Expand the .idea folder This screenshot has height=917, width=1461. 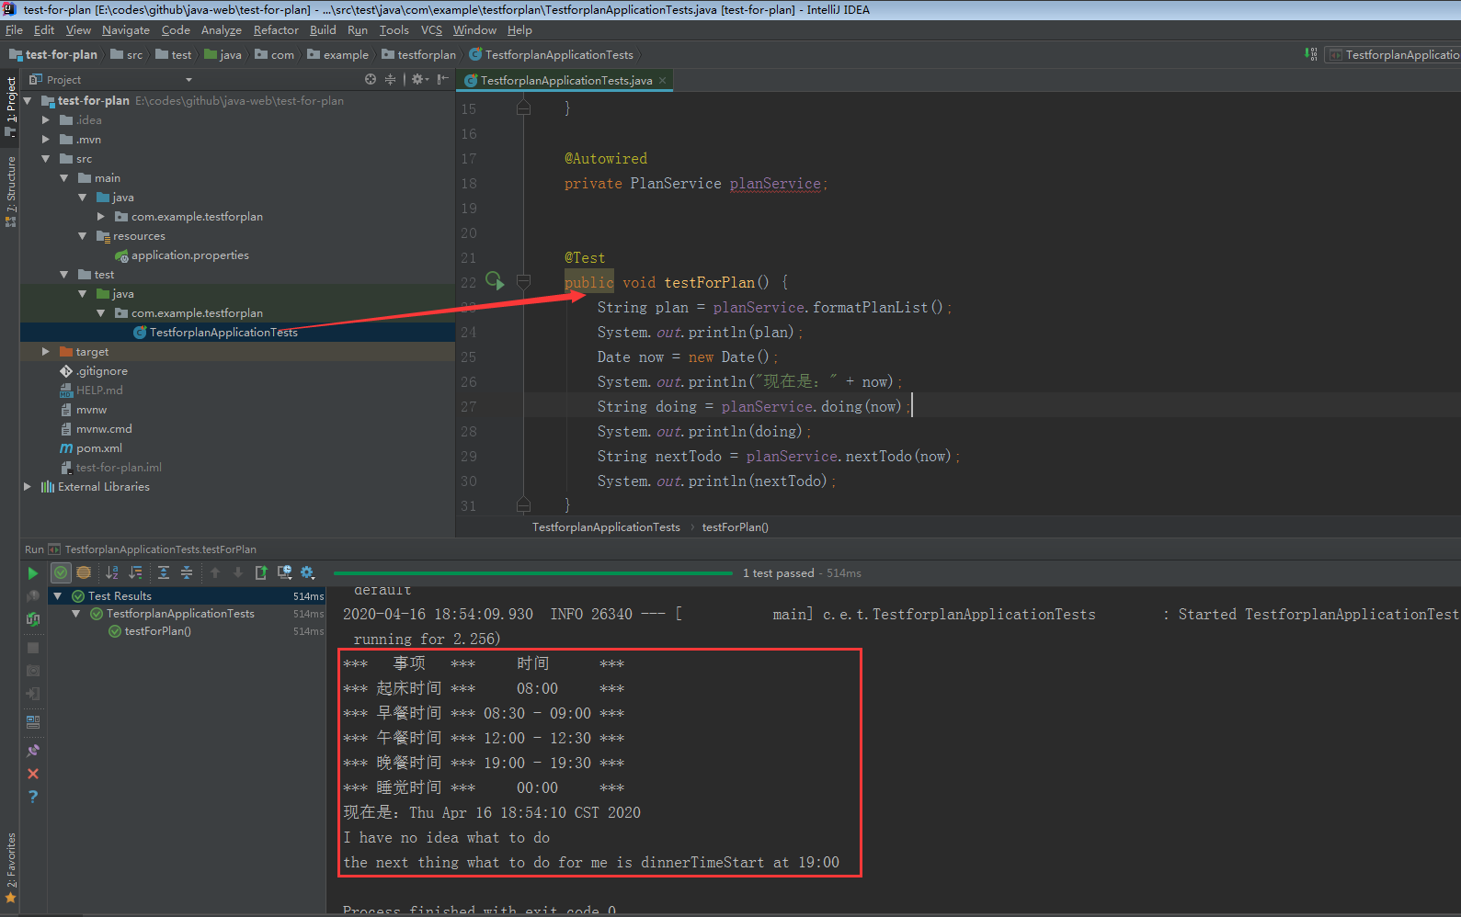tap(46, 120)
